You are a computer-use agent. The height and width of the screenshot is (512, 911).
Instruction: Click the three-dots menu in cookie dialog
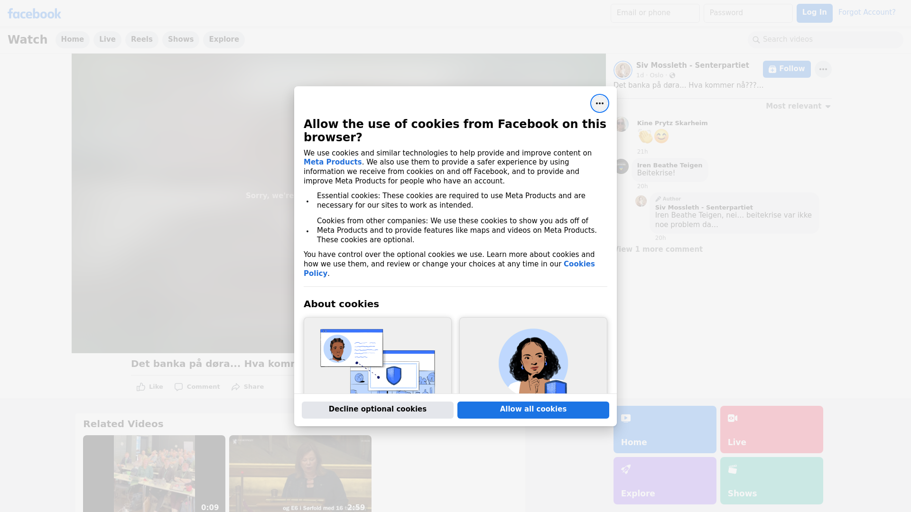tap(599, 103)
